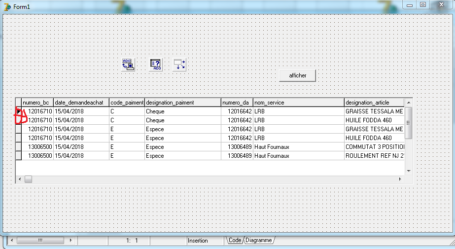Switch to the Code tab
The image size is (455, 249).
(235, 240)
